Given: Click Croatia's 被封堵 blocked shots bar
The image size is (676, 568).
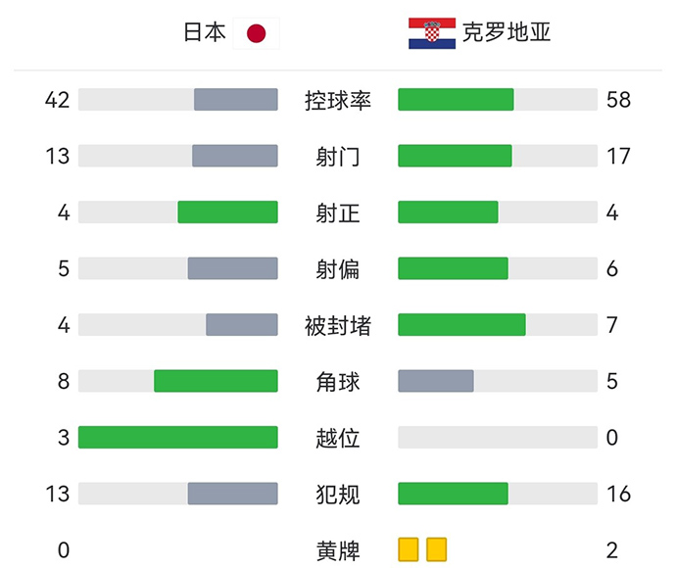Looking at the screenshot, I should [461, 325].
